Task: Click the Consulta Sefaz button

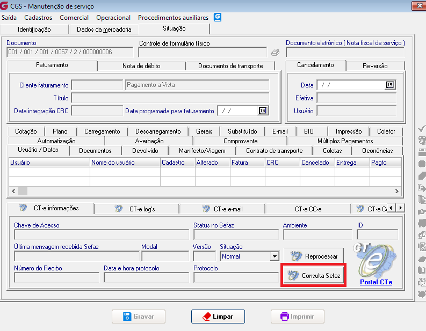Action: click(314, 275)
